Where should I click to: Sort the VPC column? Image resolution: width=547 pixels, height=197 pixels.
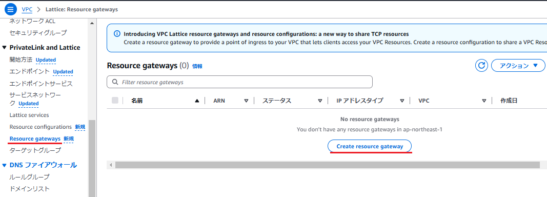(x=484, y=101)
